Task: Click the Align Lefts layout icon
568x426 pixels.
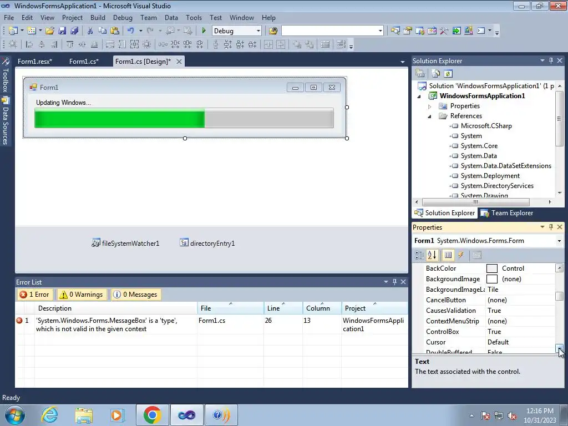Action: pyautogui.click(x=29, y=44)
